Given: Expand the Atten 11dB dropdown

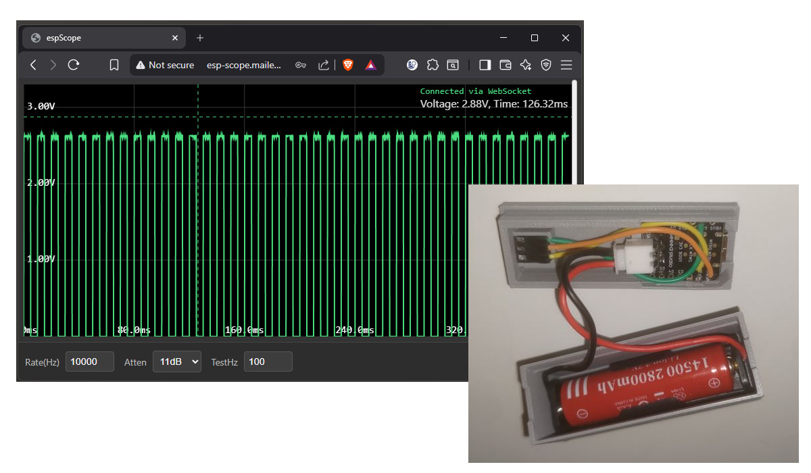Looking at the screenshot, I should (x=177, y=362).
